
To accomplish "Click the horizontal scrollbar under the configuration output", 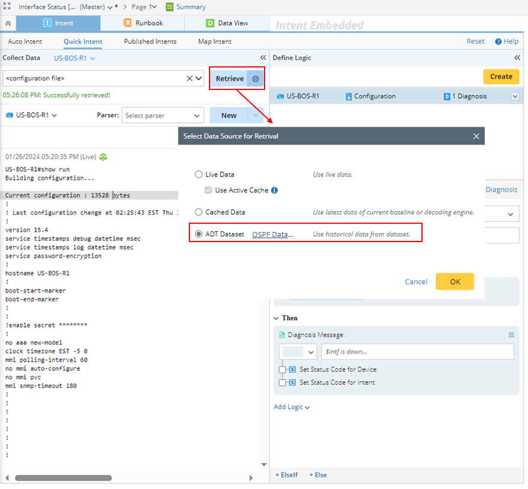I will coord(63,478).
